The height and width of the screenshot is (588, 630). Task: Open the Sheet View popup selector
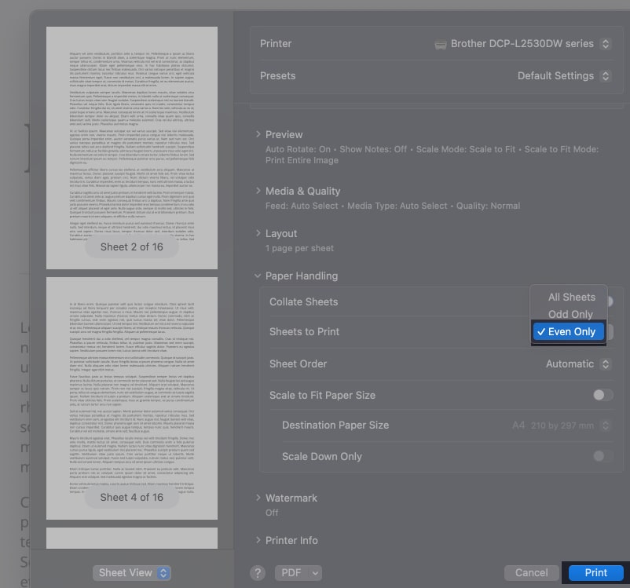(132, 573)
